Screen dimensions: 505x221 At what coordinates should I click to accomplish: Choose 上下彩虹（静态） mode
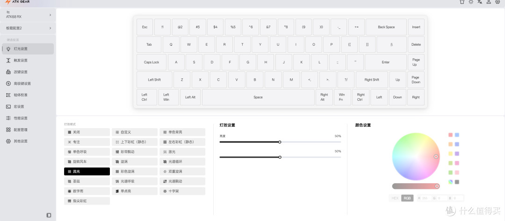(135, 142)
